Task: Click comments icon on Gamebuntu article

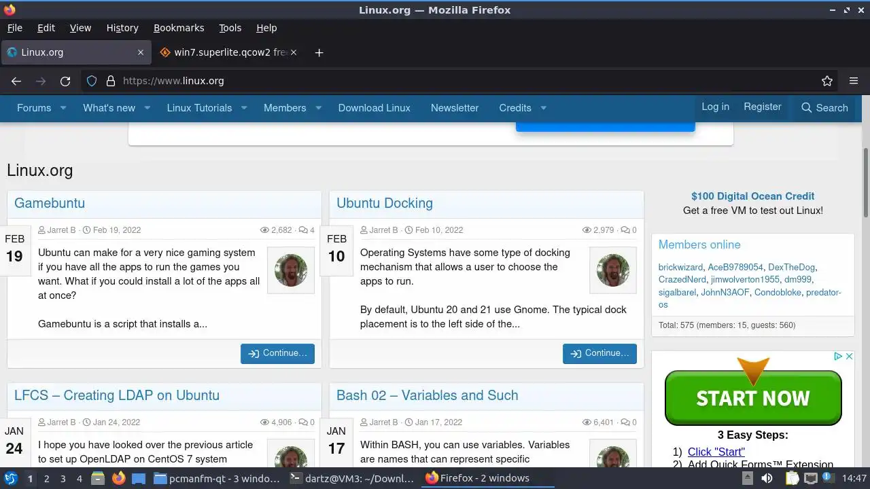Action: (x=303, y=230)
